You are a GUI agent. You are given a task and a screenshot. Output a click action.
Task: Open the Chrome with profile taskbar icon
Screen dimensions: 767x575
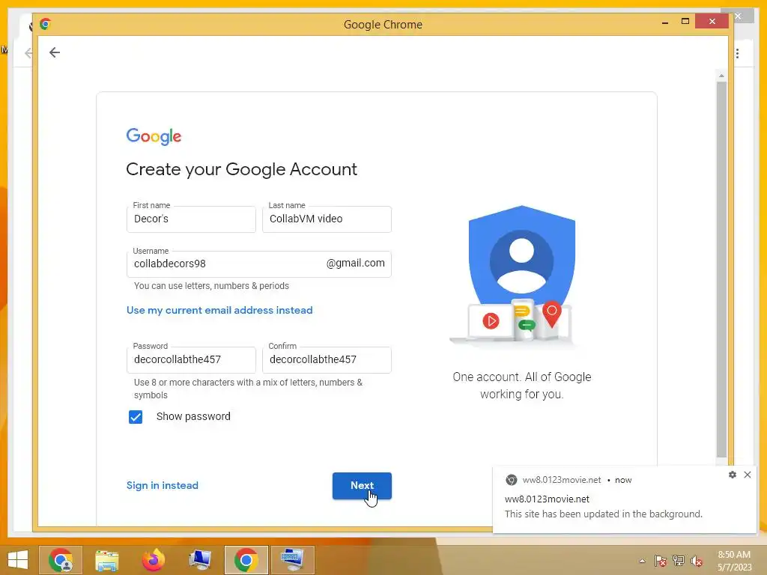pyautogui.click(x=61, y=560)
